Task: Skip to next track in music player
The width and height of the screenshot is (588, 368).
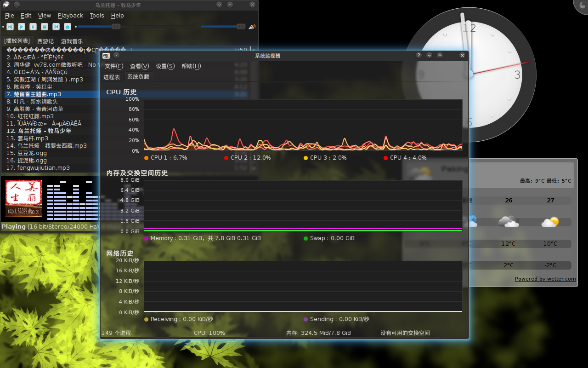Action: pos(56,27)
